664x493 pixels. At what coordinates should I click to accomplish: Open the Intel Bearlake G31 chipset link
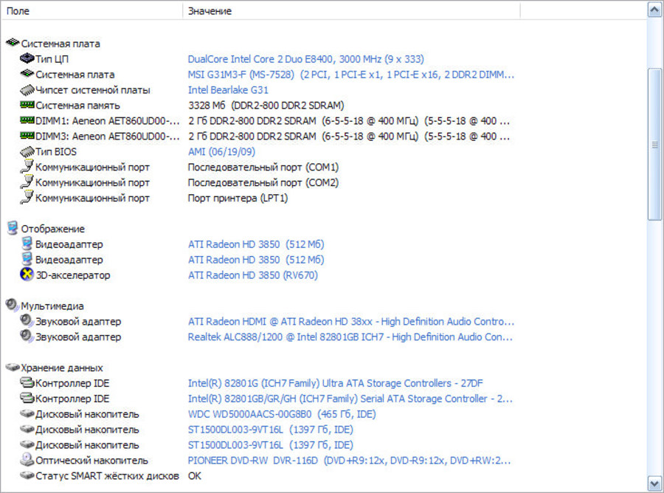pyautogui.click(x=228, y=90)
